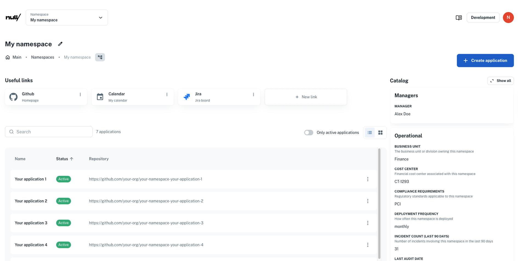Click the Create application button

[x=485, y=60]
